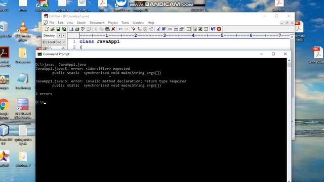Viewport: 324px width, 182px height.
Task: Close the Command Prompt window
Action: 285,54
